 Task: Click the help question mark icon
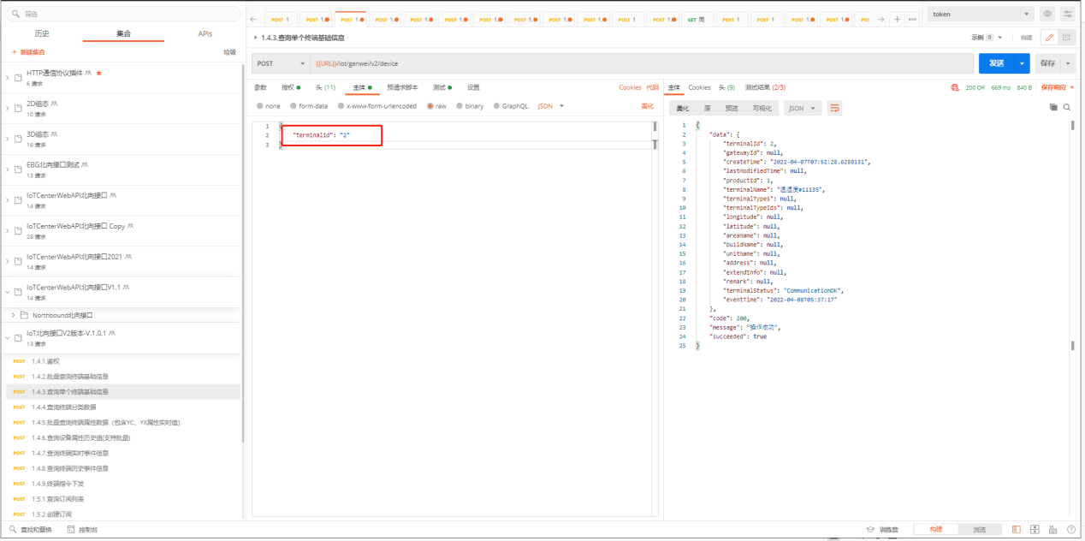pyautogui.click(x=1070, y=530)
